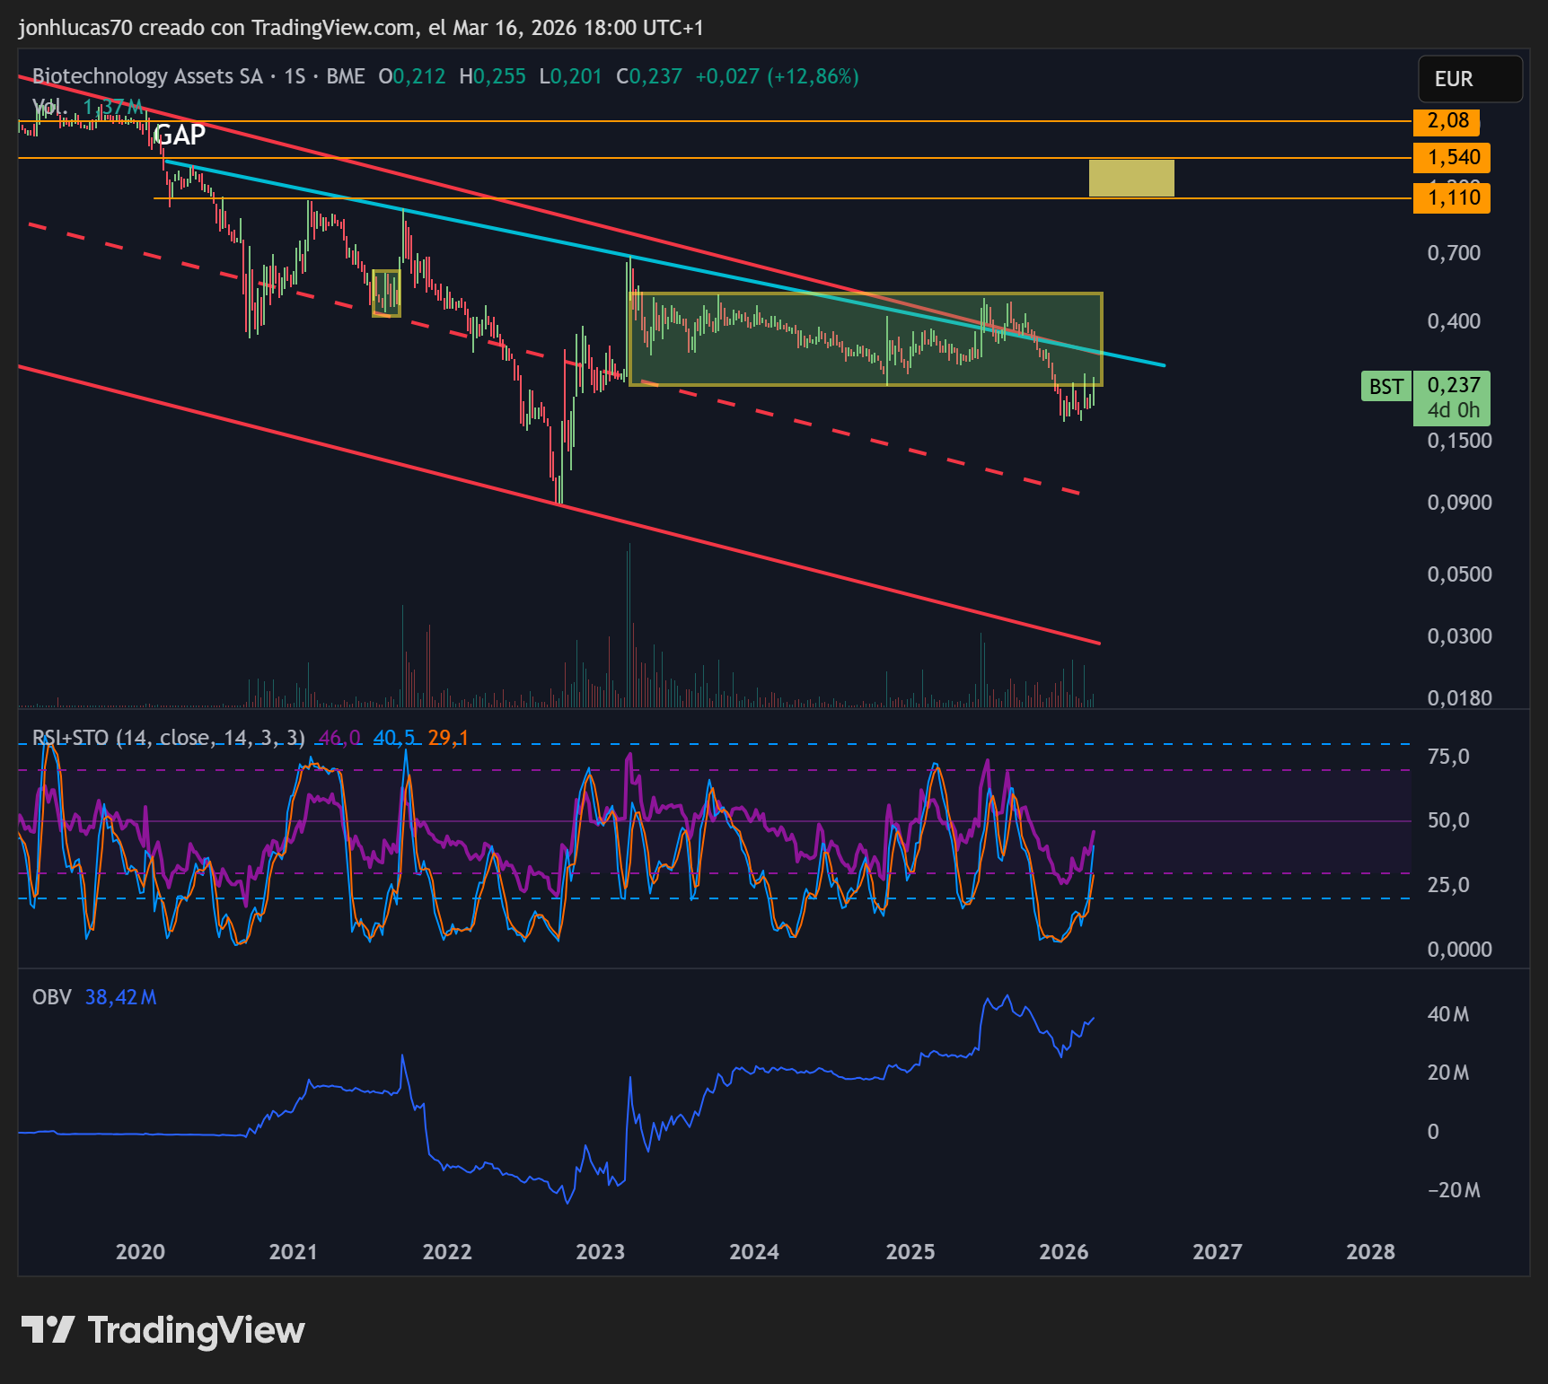Click the GAP text annotation
Screen dimensions: 1548x1384
180,135
